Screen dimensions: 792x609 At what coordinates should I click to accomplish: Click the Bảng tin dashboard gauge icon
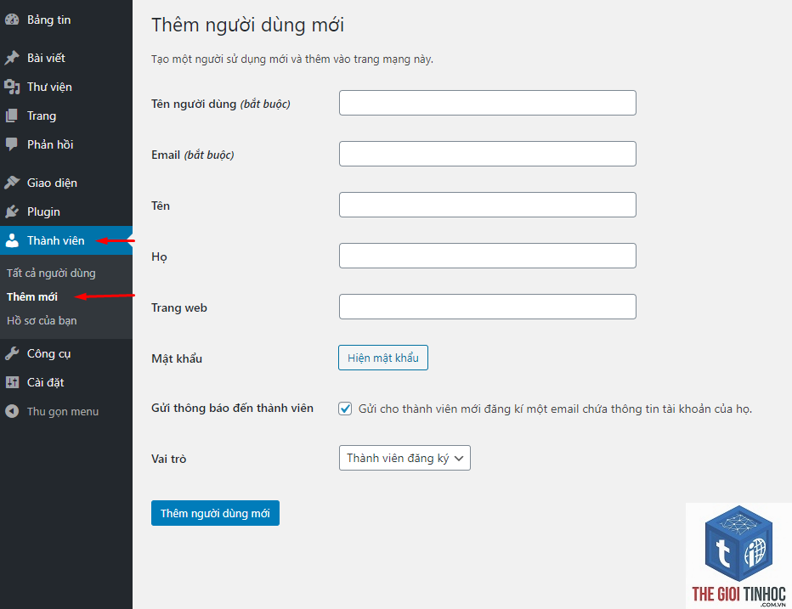pos(12,20)
